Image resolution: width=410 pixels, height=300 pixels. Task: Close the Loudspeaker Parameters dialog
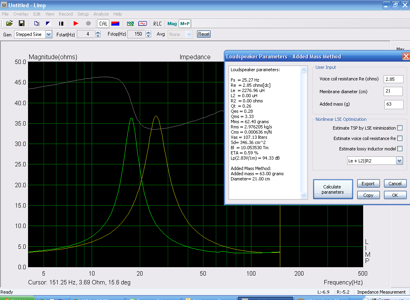406,56
